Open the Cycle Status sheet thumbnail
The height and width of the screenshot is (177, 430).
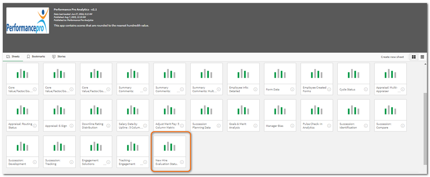[354, 74]
